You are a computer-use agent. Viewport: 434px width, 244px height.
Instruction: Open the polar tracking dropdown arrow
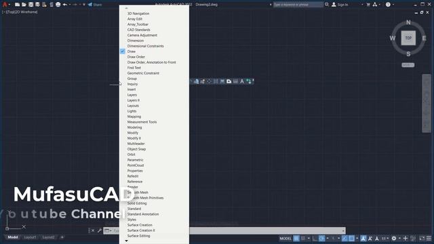[x=328, y=238]
